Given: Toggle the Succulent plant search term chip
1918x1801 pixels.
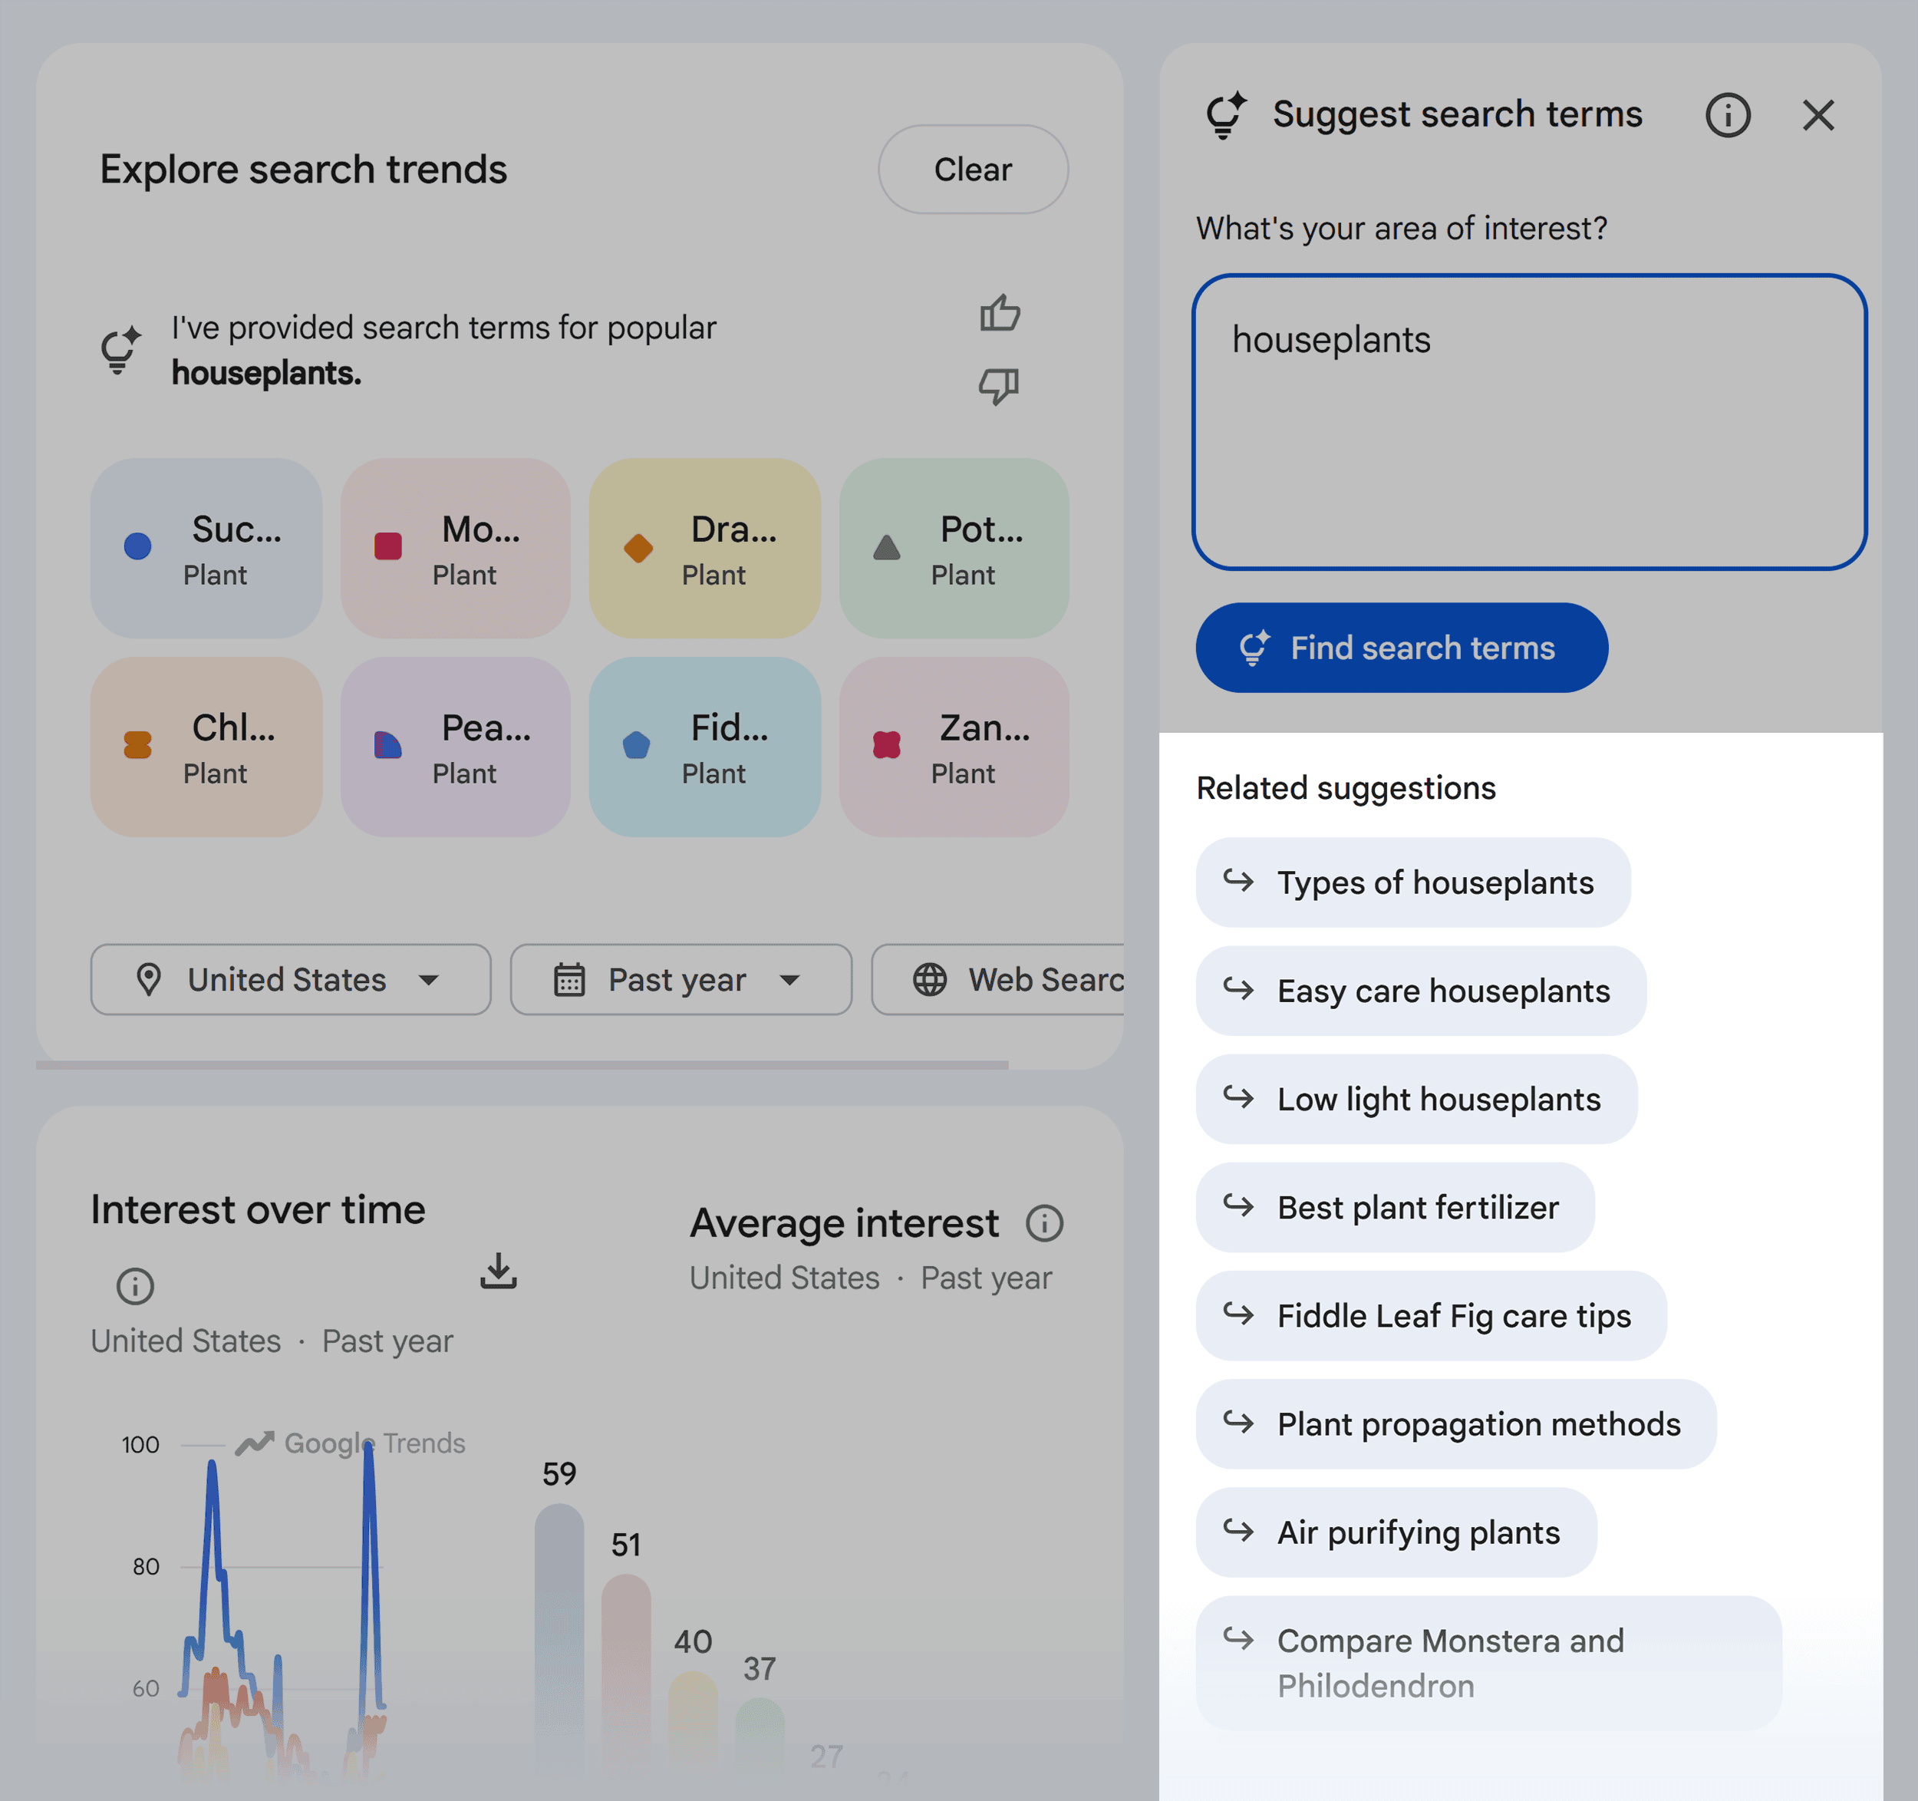Looking at the screenshot, I should pyautogui.click(x=206, y=547).
